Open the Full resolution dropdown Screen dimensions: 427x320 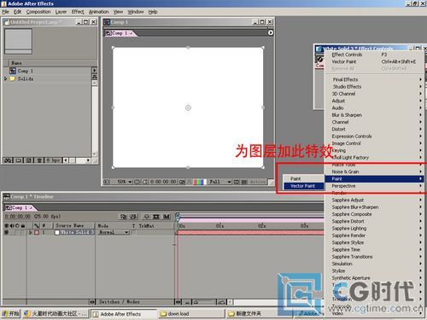229,182
